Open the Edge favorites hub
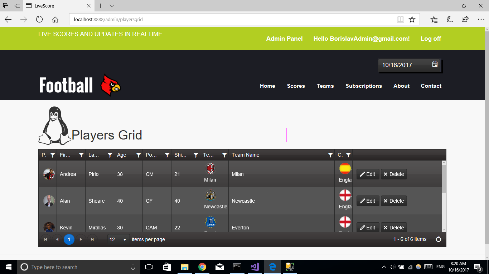 pyautogui.click(x=434, y=19)
